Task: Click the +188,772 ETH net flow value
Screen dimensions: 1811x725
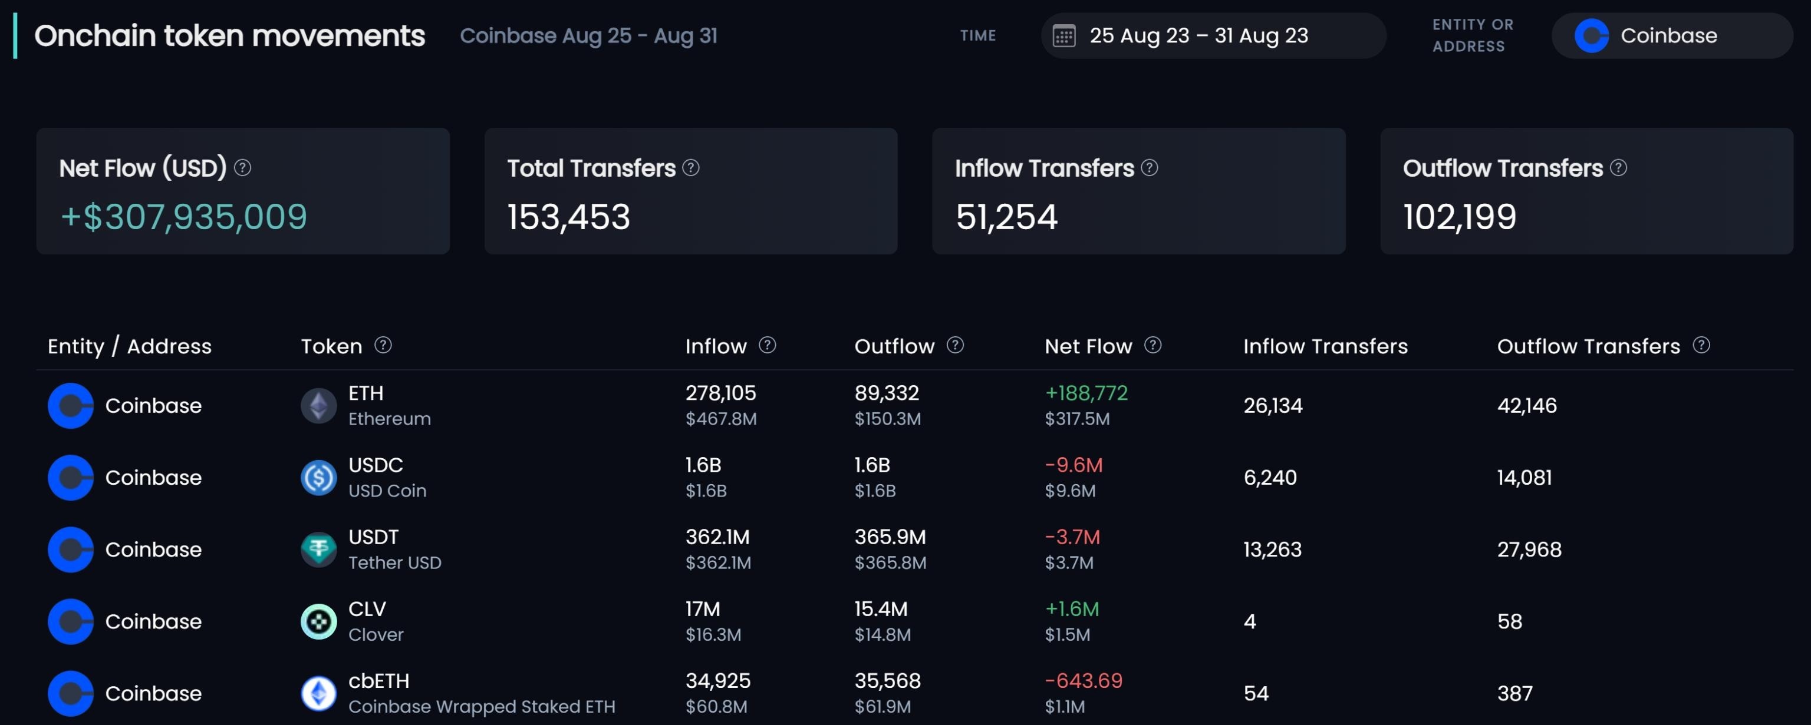Action: pos(1086,393)
